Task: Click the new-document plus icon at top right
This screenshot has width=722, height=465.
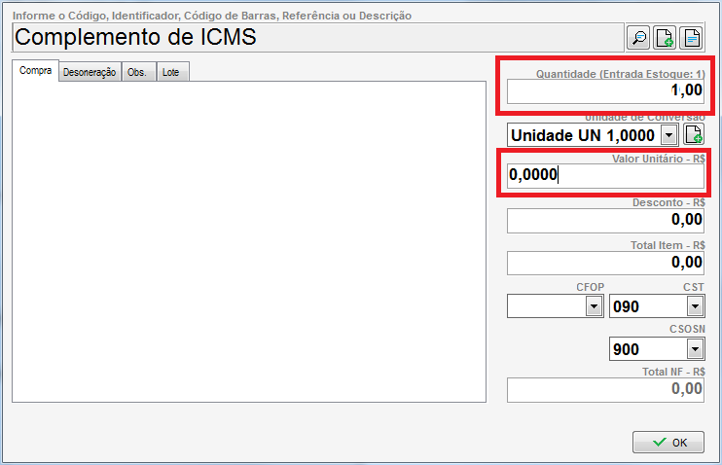Action: click(x=665, y=38)
